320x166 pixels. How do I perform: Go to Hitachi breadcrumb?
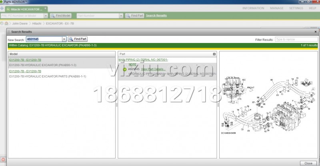pos(37,23)
